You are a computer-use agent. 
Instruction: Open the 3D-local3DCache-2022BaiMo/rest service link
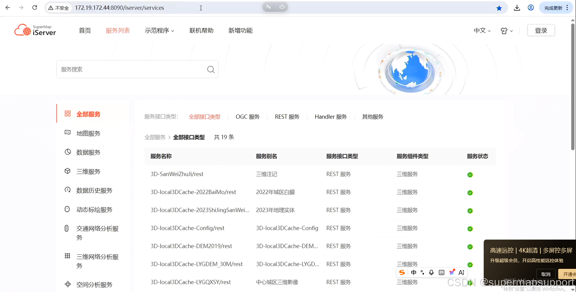(x=193, y=192)
